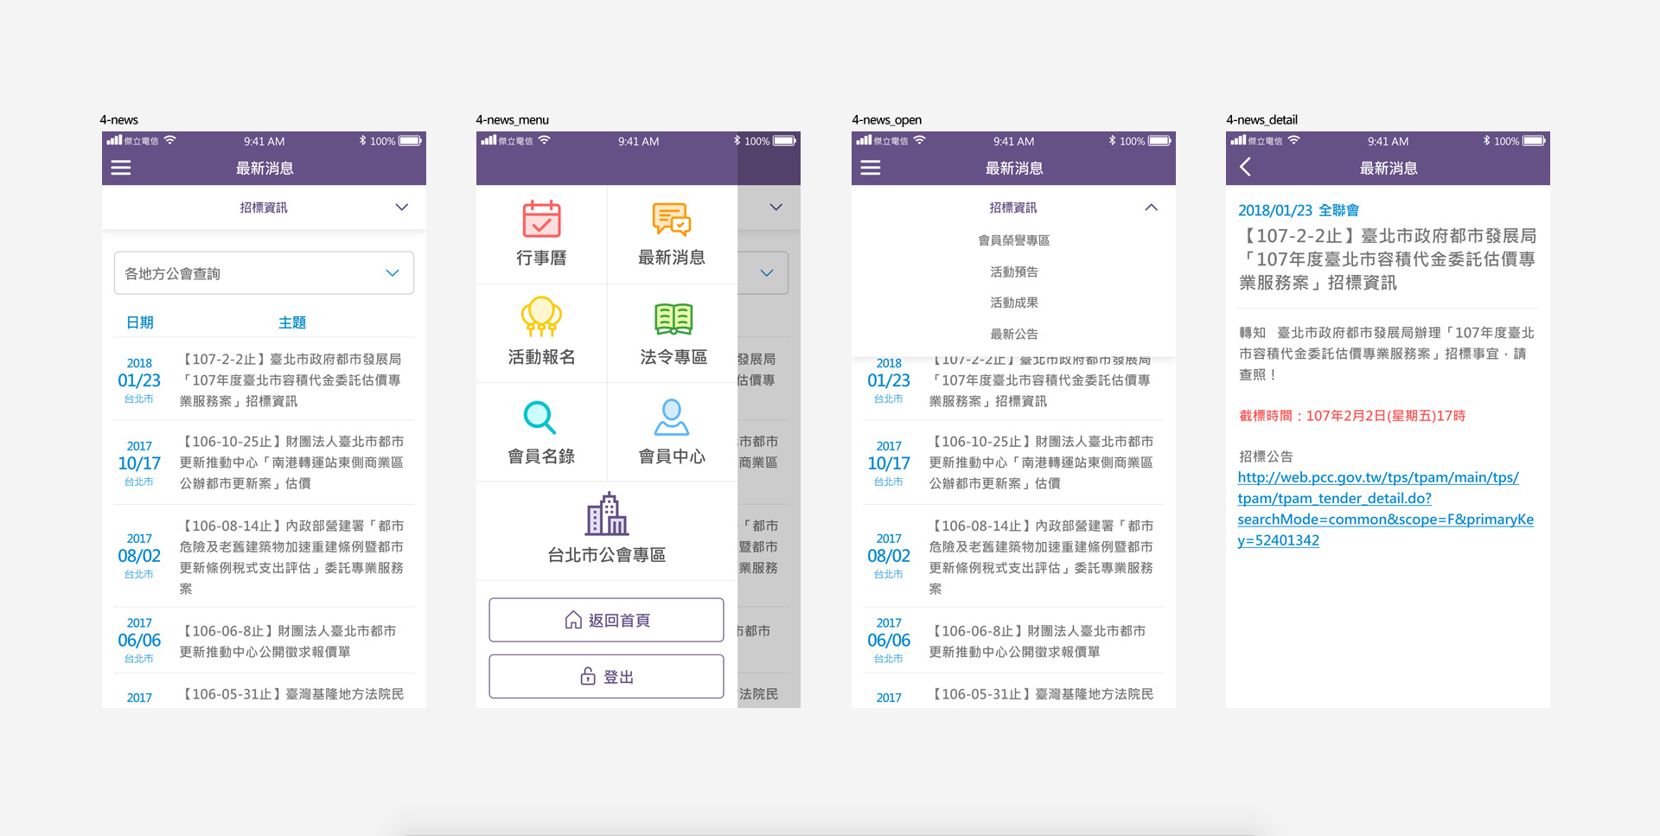Tap the back arrow on the detail screen

pyautogui.click(x=1245, y=168)
